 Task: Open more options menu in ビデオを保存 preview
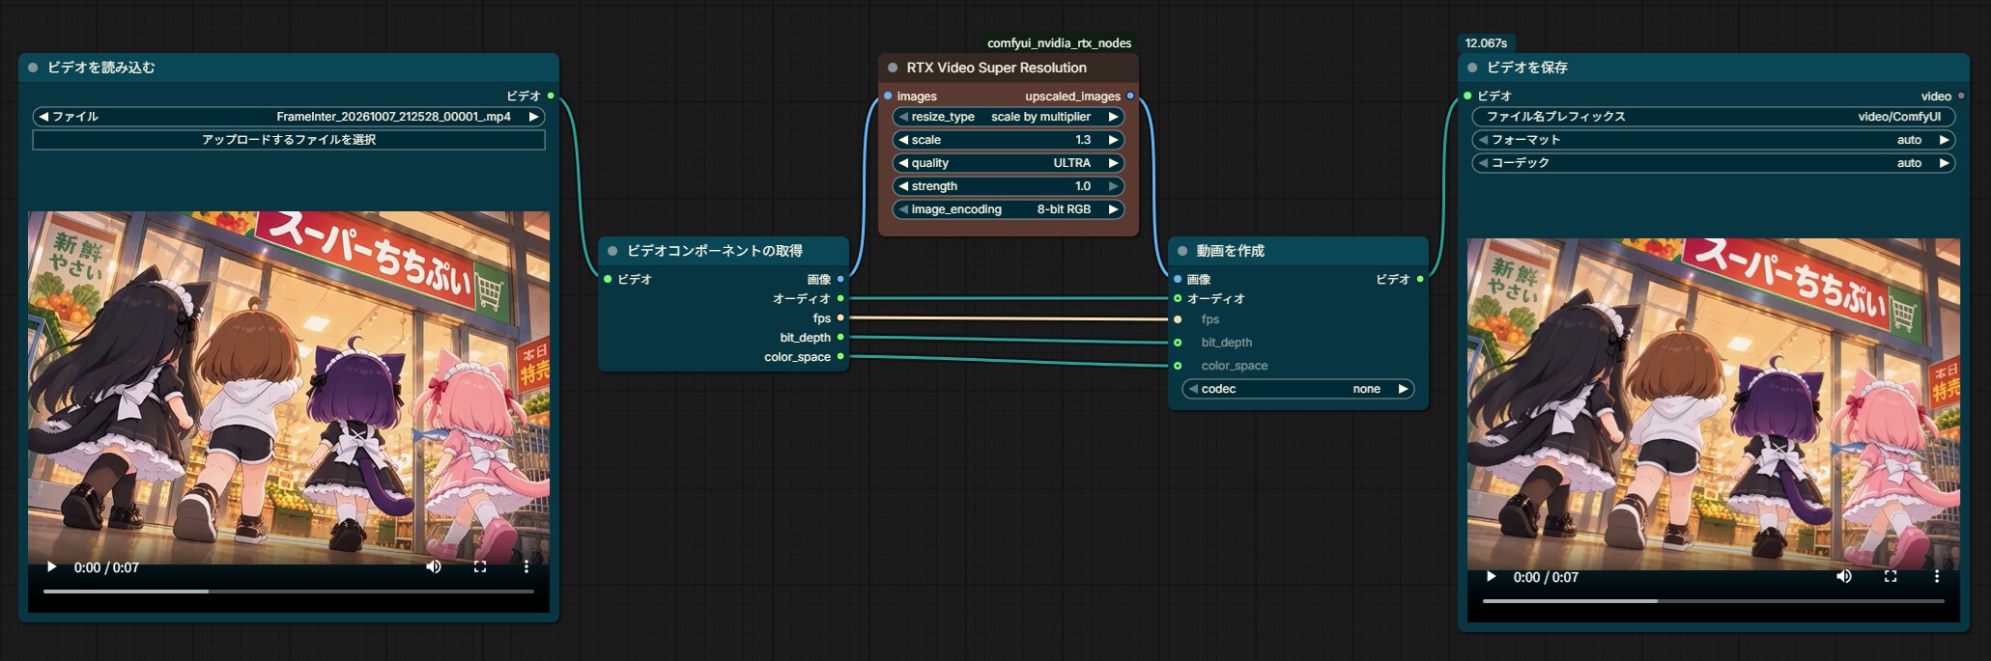coord(1937,577)
